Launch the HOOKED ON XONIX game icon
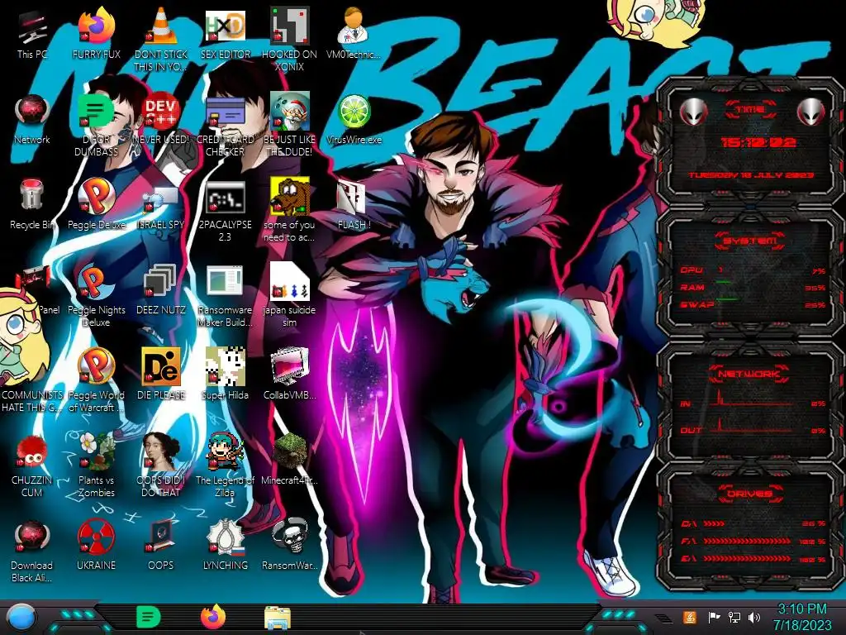Image resolution: width=846 pixels, height=635 pixels. (x=290, y=39)
